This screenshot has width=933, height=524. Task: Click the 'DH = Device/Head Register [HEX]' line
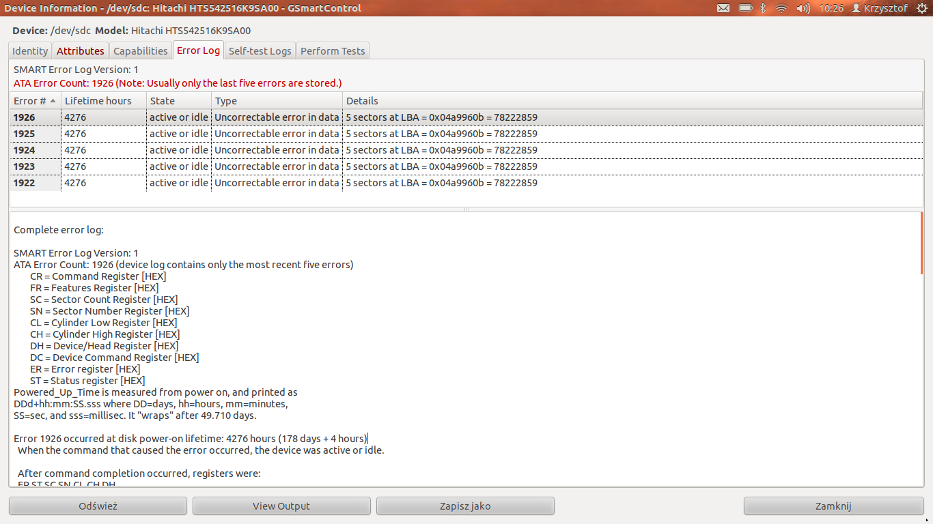point(105,346)
